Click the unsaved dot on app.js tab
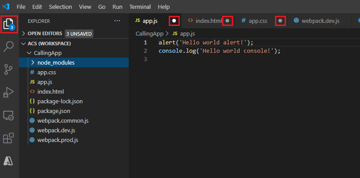This screenshot has width=360, height=178. pyautogui.click(x=174, y=21)
